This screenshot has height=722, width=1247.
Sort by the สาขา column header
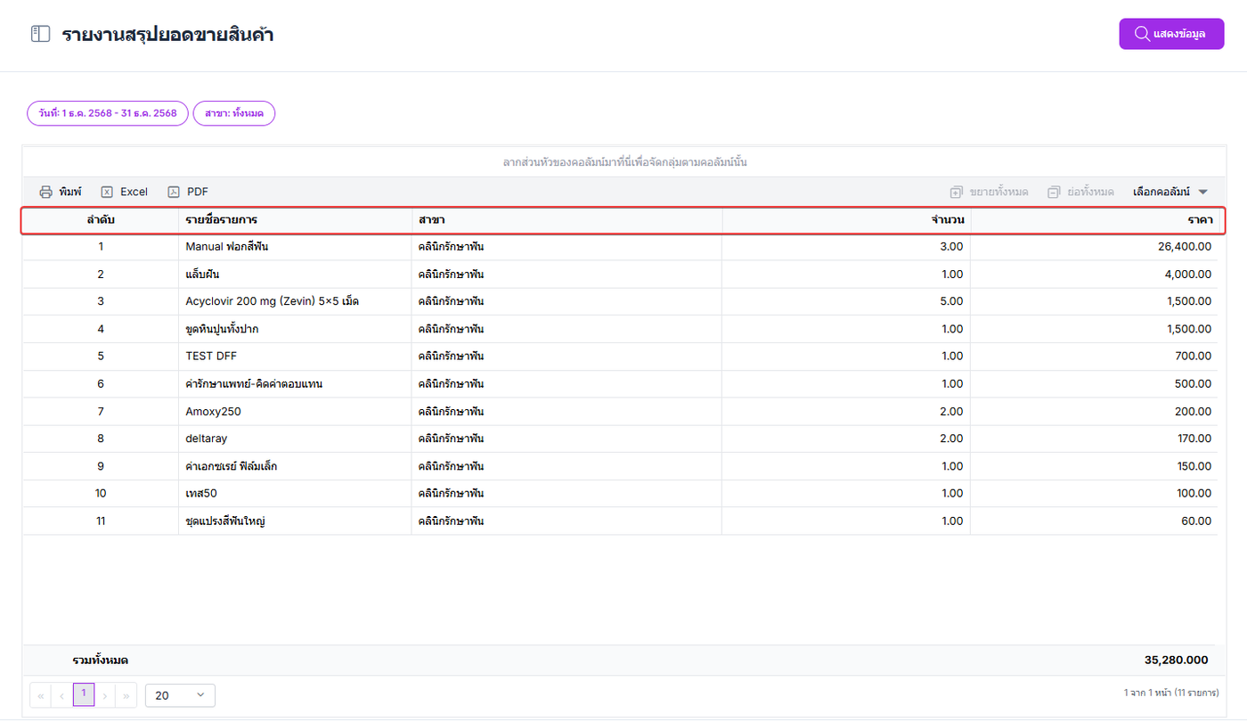566,219
